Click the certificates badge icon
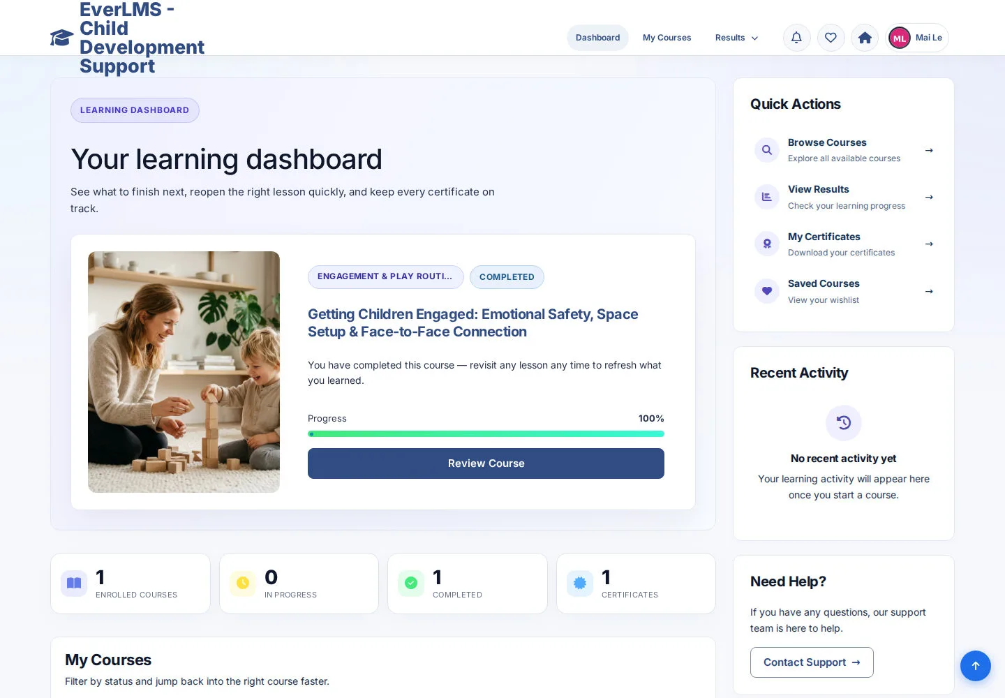The image size is (1005, 698). (x=580, y=583)
